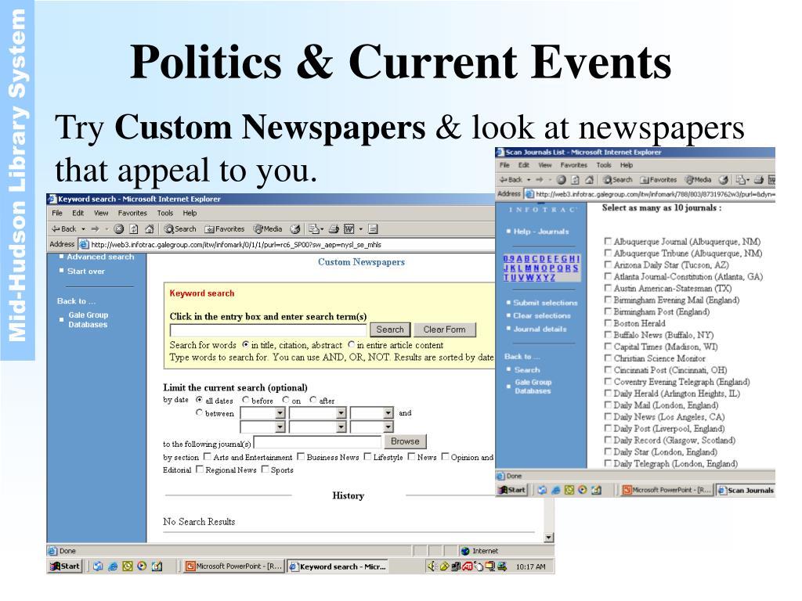Viewport: 802px width, 601px height.
Task: Click Print icon in Scan Journals List toolbar
Action: 758,180
